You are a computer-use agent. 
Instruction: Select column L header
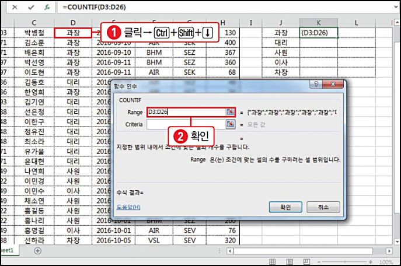tap(356, 23)
